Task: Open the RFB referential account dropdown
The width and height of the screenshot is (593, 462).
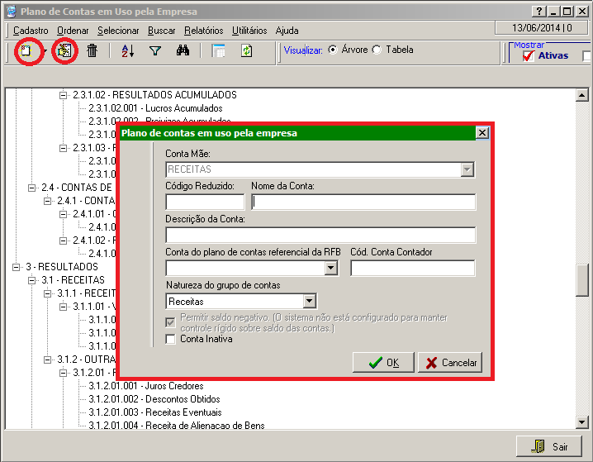Action: 331,269
